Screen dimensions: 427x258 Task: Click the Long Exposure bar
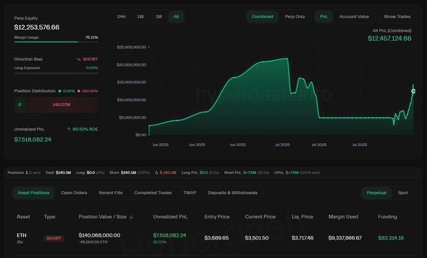56,73
